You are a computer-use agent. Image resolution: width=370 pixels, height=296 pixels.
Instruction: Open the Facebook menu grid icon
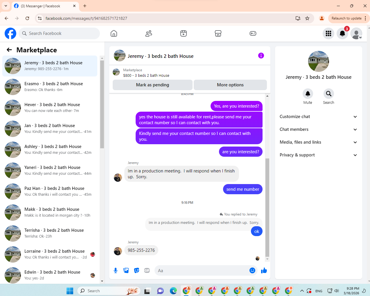coord(328,33)
